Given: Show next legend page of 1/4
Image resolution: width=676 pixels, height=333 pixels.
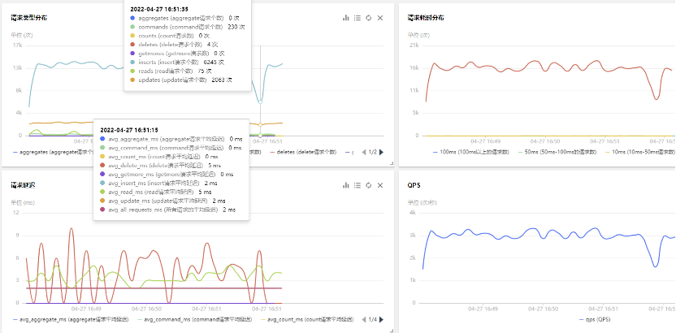Looking at the screenshot, I should point(380,319).
